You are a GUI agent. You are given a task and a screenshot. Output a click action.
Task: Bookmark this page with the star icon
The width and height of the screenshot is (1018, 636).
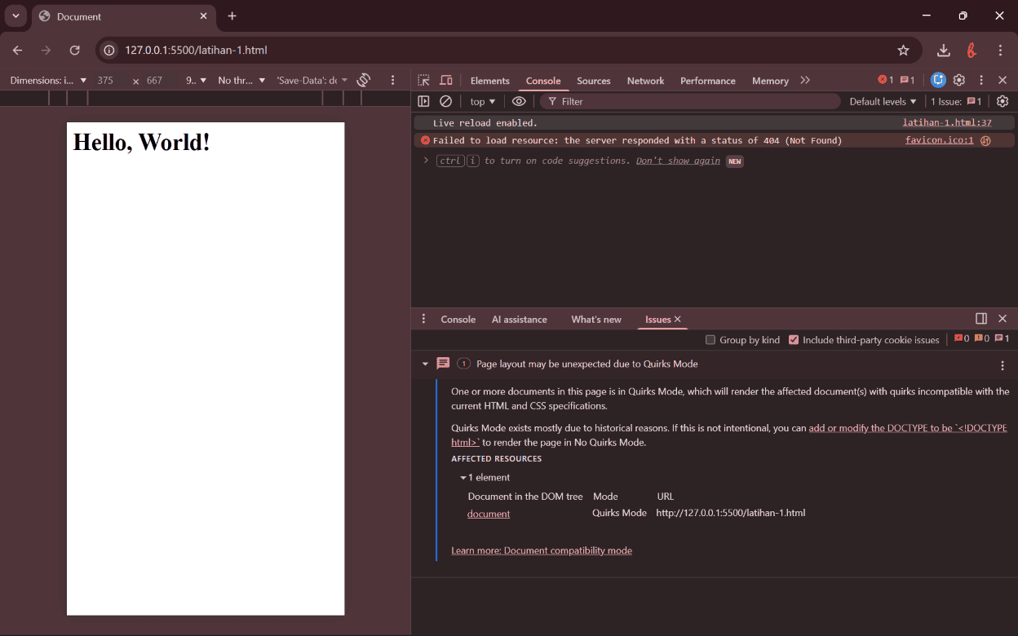tap(903, 50)
